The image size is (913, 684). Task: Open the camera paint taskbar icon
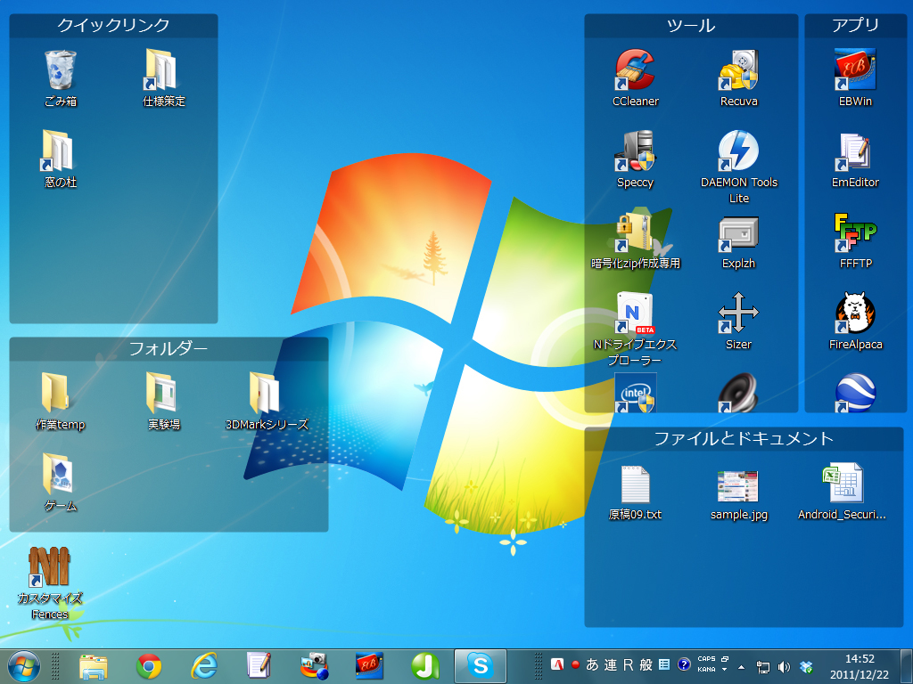(x=315, y=666)
